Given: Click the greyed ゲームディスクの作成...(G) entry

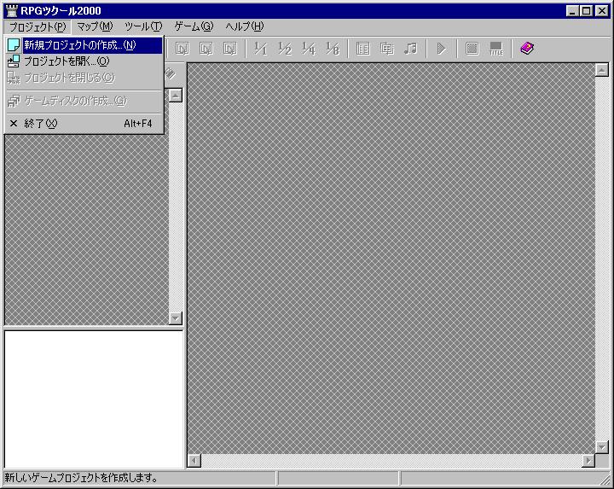Looking at the screenshot, I should point(84,101).
